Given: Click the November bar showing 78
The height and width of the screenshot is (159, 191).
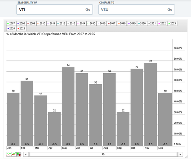Looking at the screenshot, I should [151, 105].
